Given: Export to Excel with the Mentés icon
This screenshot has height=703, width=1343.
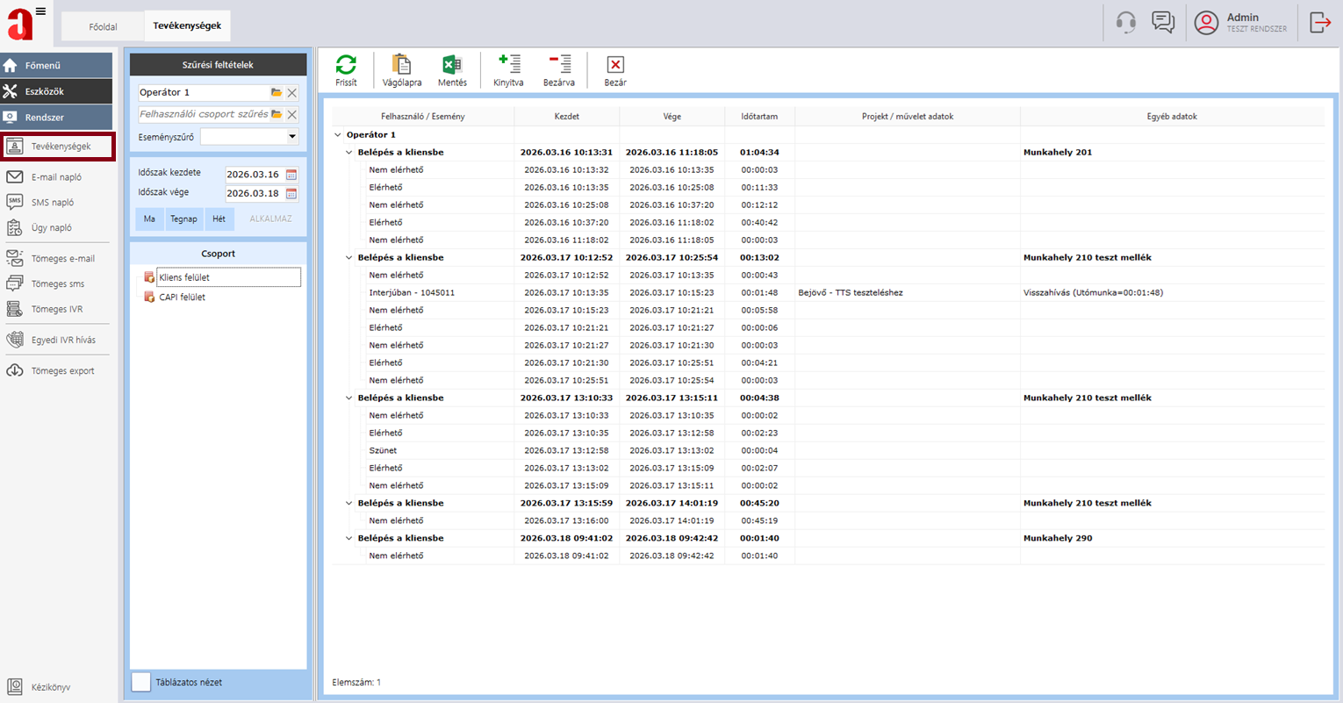Looking at the screenshot, I should click(452, 65).
